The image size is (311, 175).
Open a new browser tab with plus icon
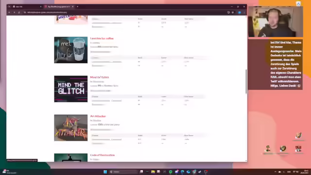78,6
